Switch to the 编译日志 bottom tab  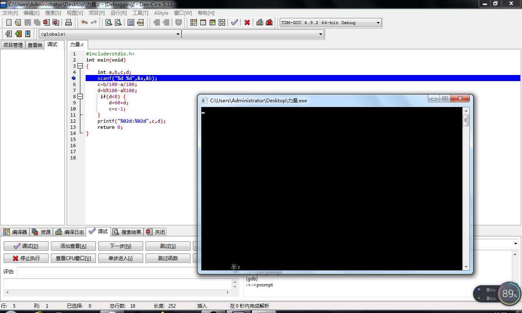(70, 232)
